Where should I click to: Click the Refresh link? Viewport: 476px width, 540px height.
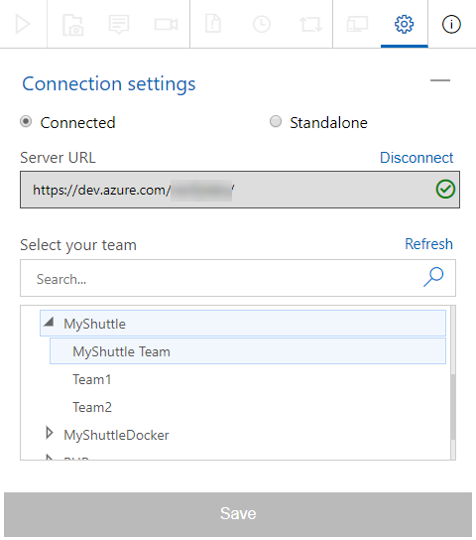pos(428,244)
